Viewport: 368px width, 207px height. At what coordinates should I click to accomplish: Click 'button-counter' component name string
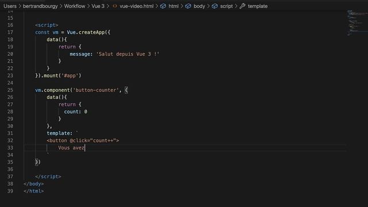[96, 90]
